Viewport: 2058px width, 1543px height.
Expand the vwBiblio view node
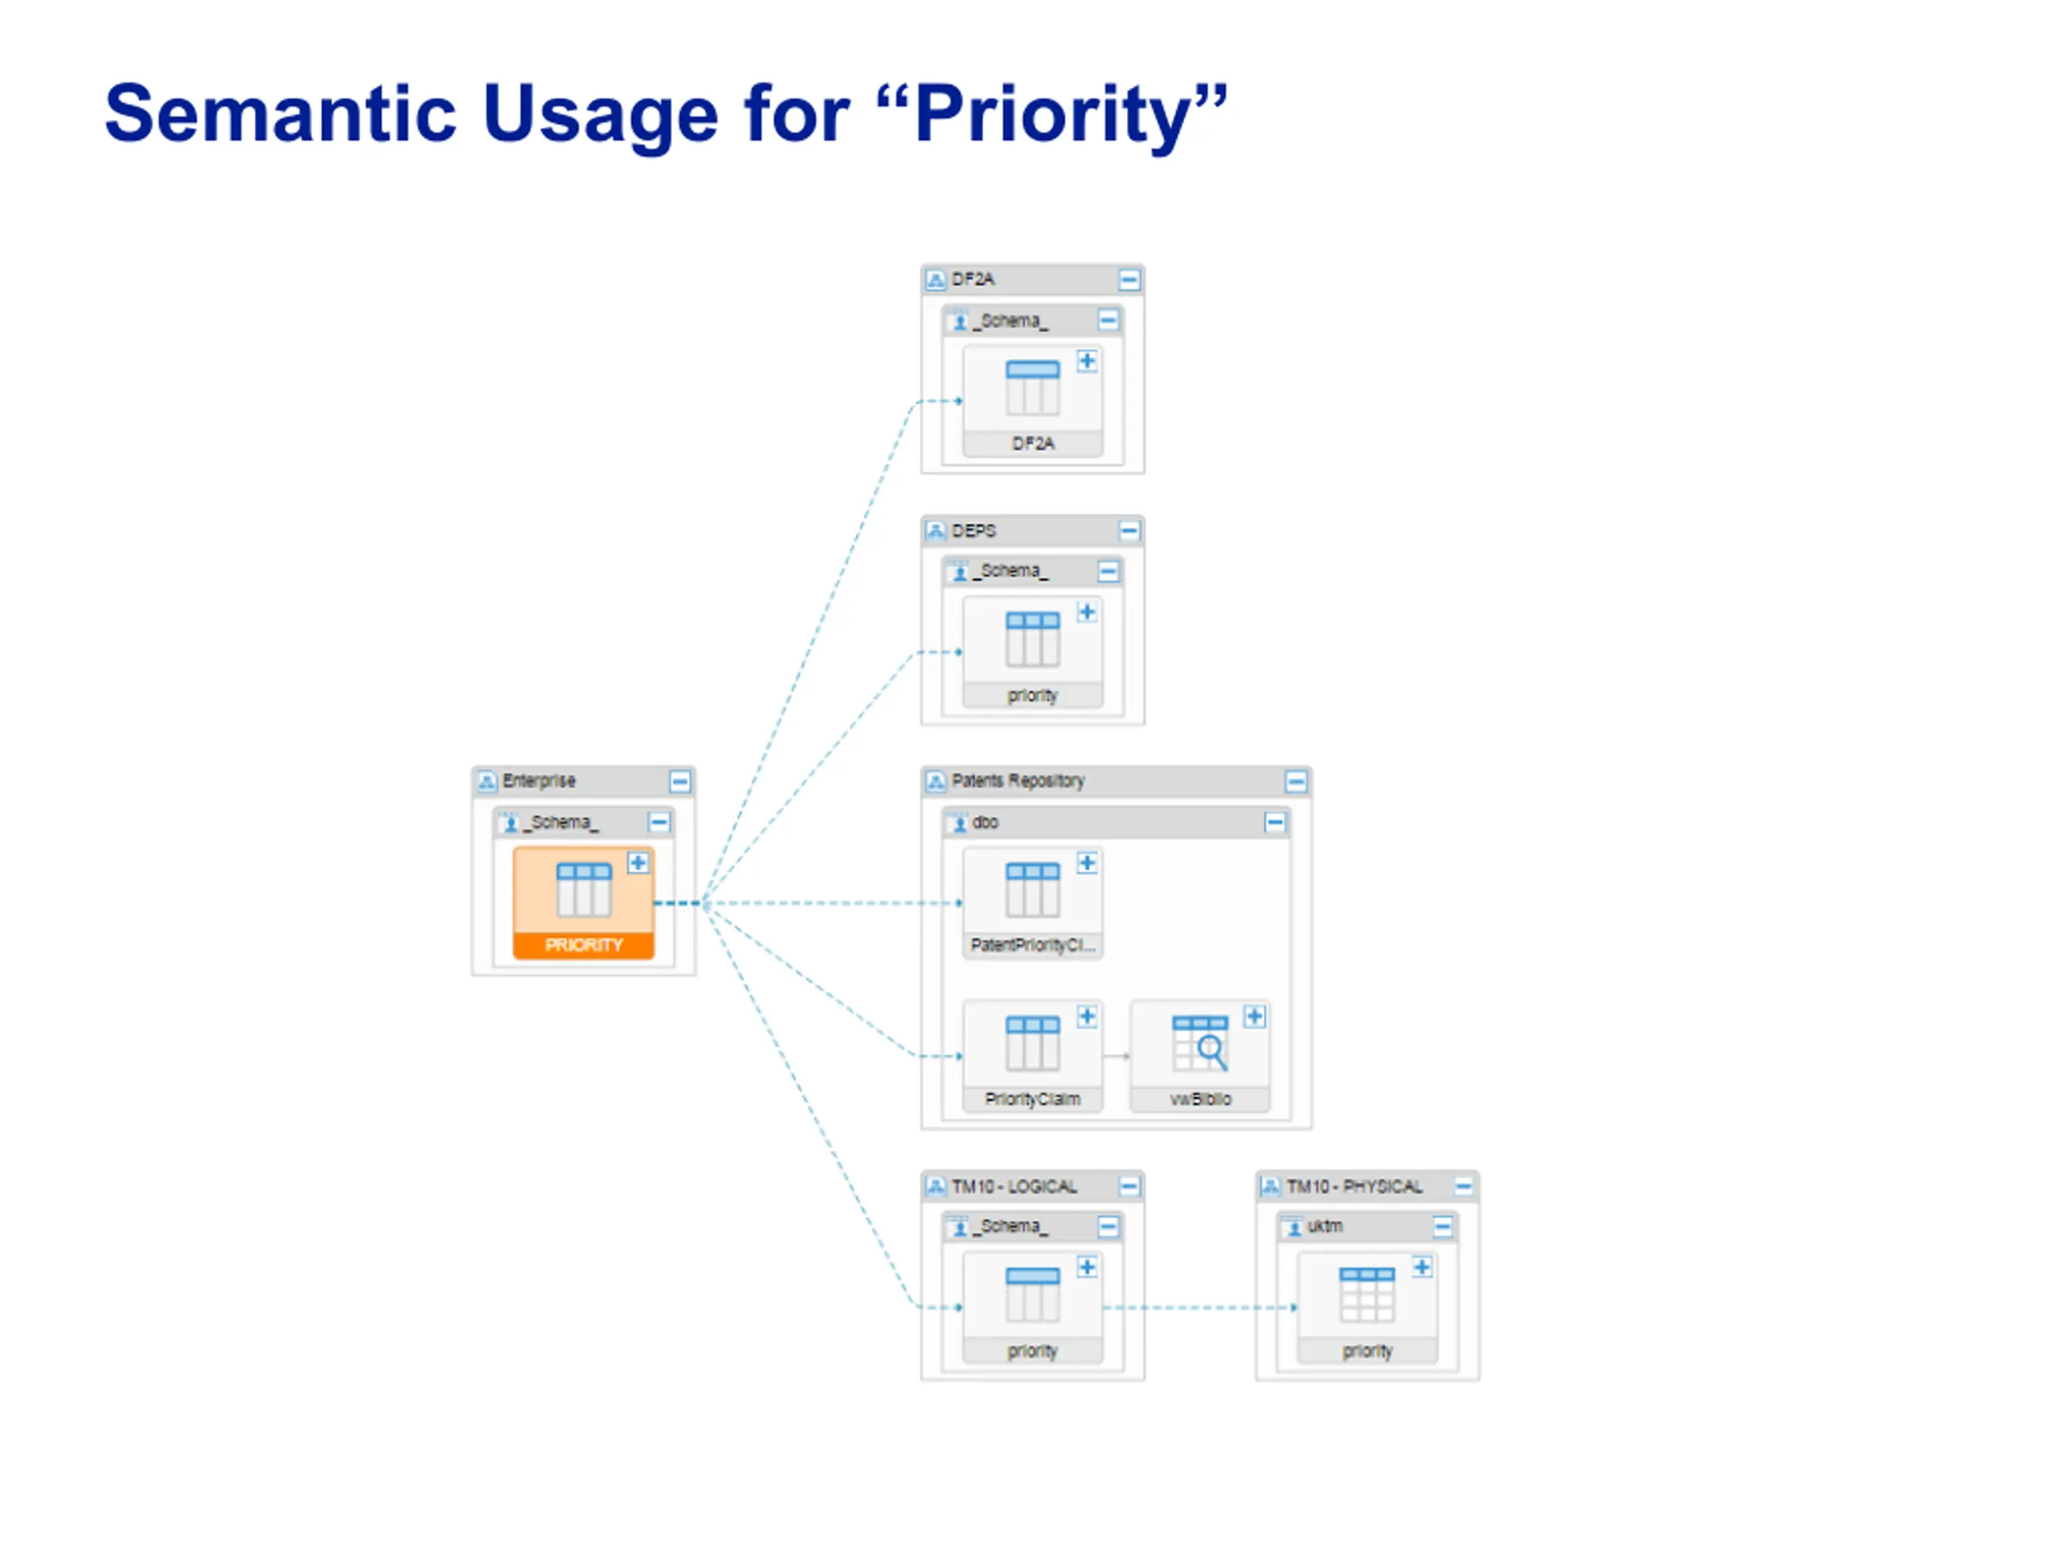coord(1254,1017)
